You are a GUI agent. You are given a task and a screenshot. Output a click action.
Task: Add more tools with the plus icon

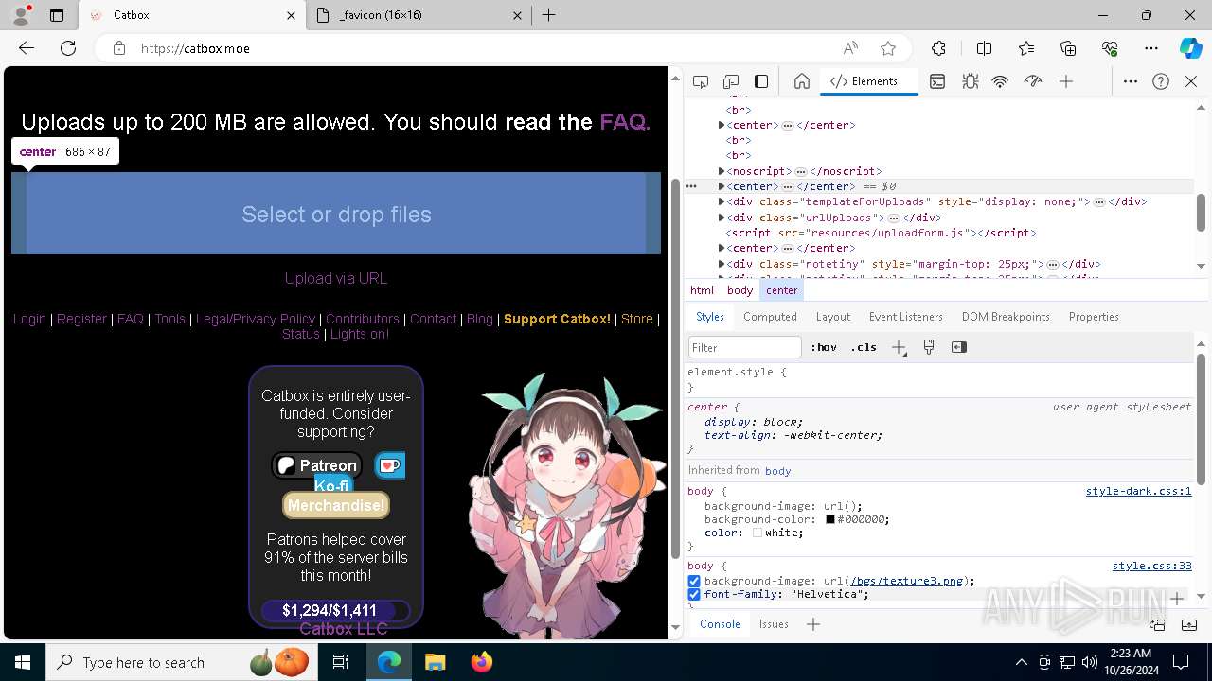(x=1066, y=81)
